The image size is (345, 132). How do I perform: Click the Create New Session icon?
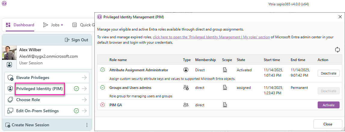click(8, 125)
